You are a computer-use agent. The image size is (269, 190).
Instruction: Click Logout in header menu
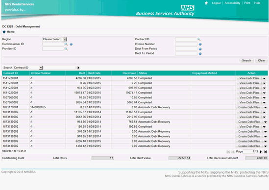click(x=216, y=3)
